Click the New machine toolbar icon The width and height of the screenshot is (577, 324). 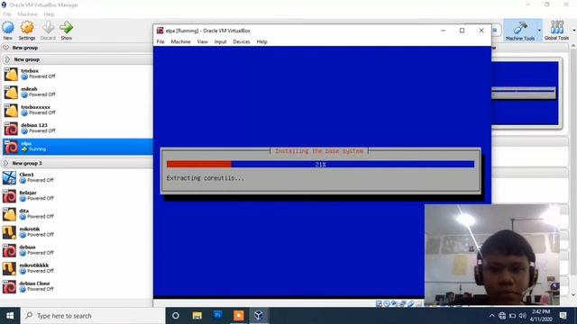pyautogui.click(x=8, y=28)
